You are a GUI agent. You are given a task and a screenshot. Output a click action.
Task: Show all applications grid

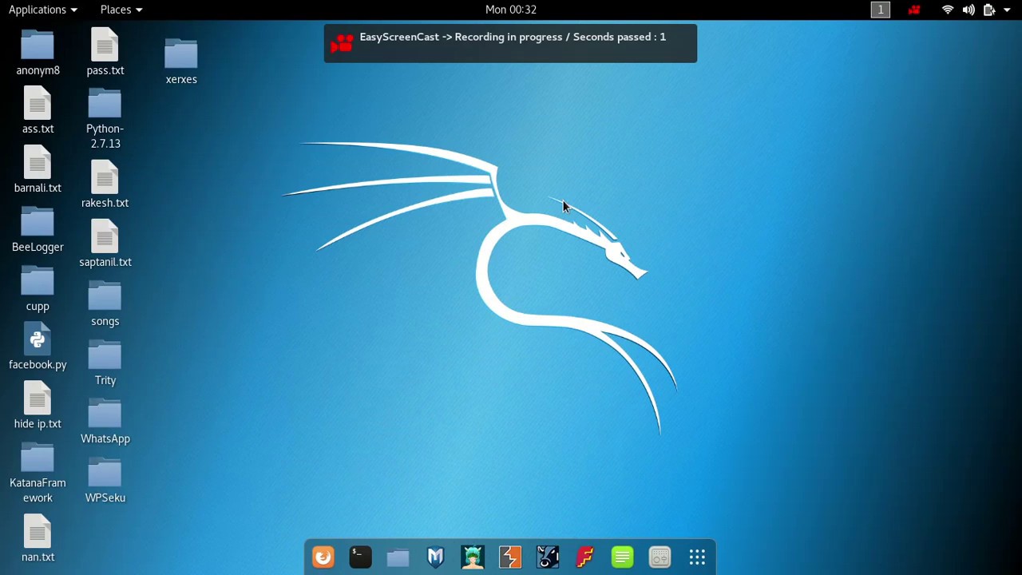pos(698,557)
